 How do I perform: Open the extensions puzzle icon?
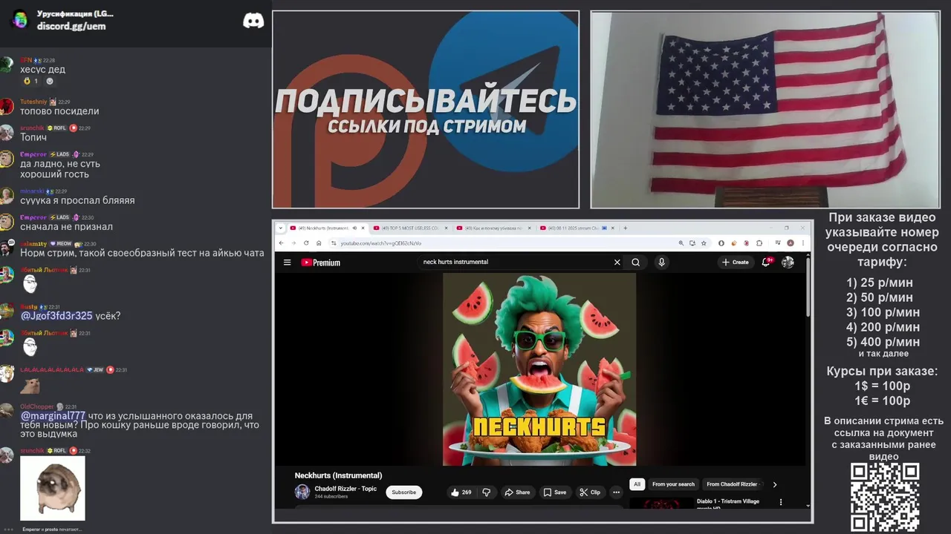click(759, 243)
